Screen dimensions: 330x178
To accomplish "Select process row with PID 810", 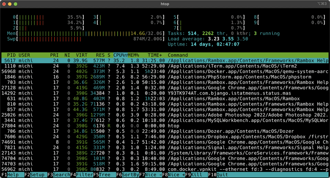I will tap(165, 104).
